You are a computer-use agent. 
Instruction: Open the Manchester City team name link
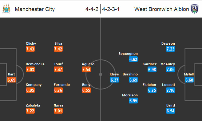(x=35, y=9)
